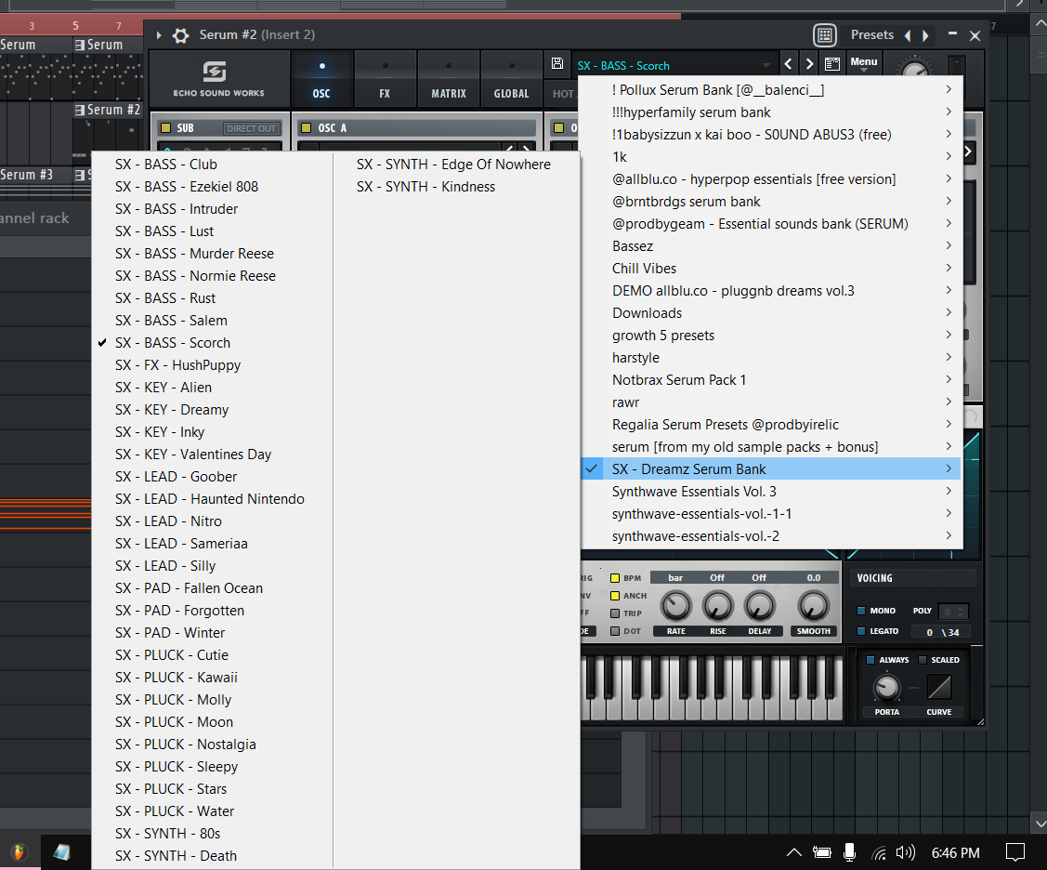
Task: Select preset SX - BASS - Club
Action: click(x=213, y=165)
